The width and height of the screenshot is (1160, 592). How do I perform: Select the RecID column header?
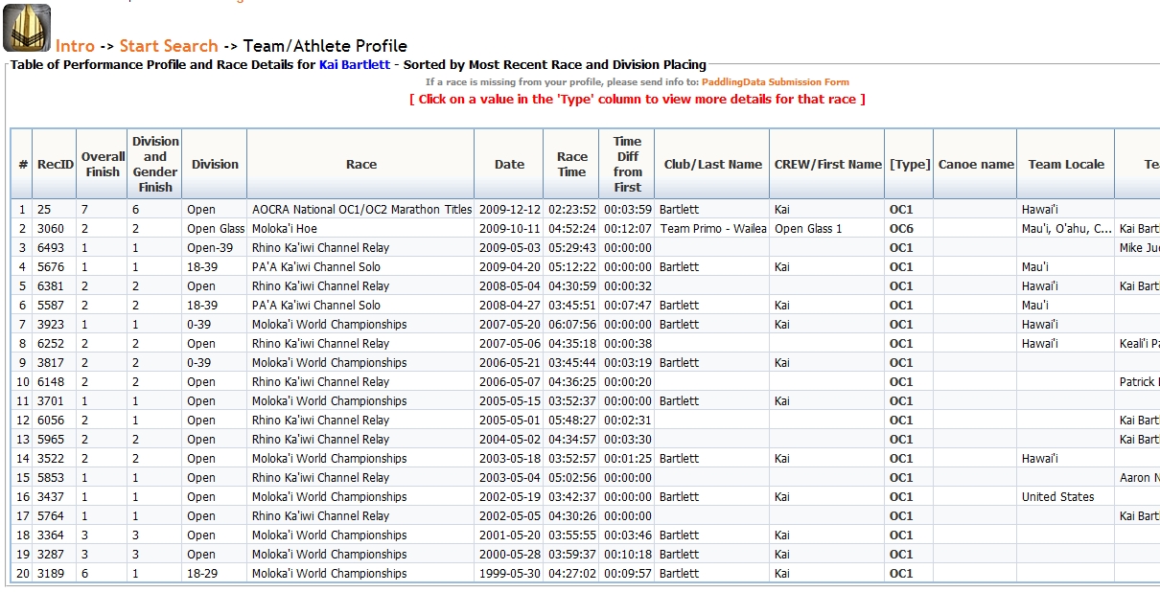55,164
